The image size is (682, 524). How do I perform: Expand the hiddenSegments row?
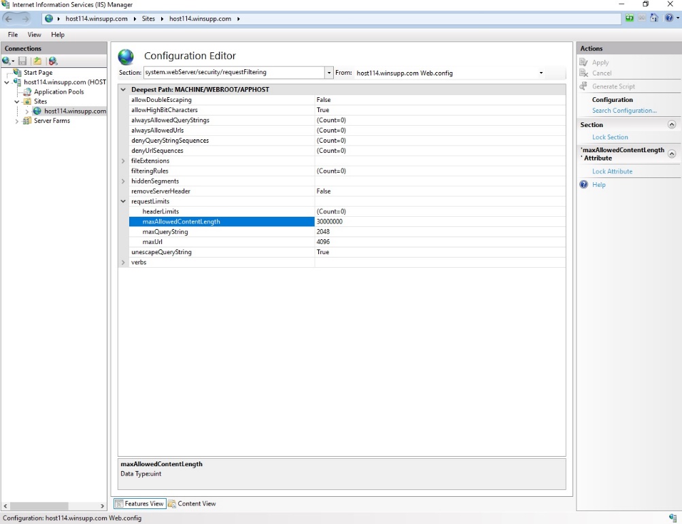pos(123,181)
